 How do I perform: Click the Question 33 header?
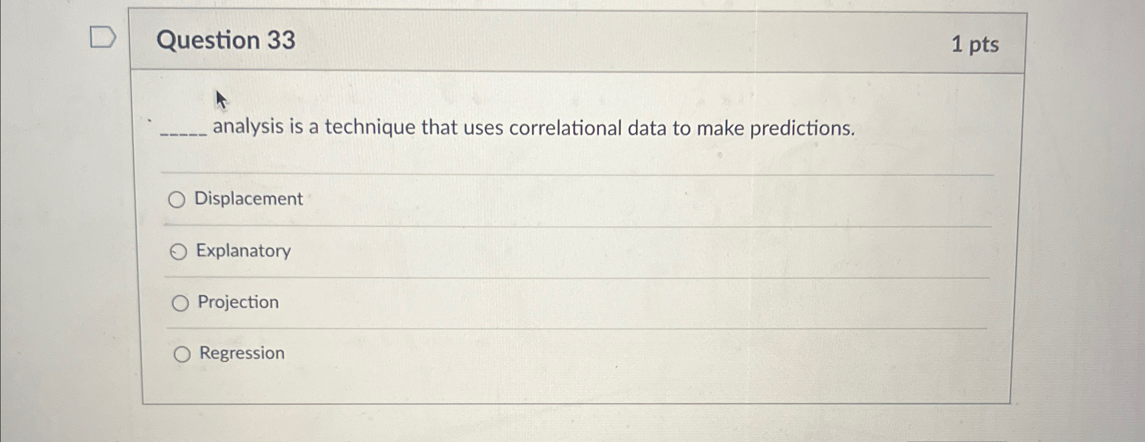(228, 41)
